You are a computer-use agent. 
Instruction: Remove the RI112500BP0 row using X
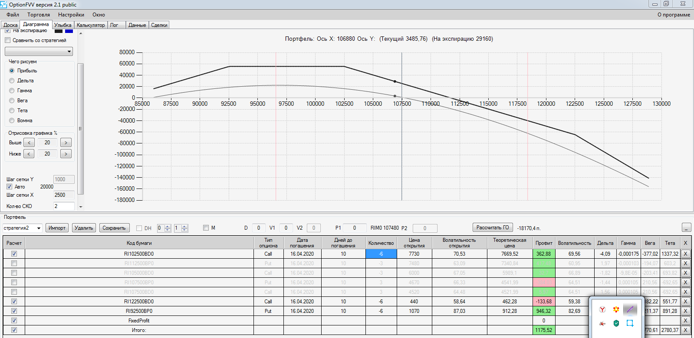(x=685, y=263)
